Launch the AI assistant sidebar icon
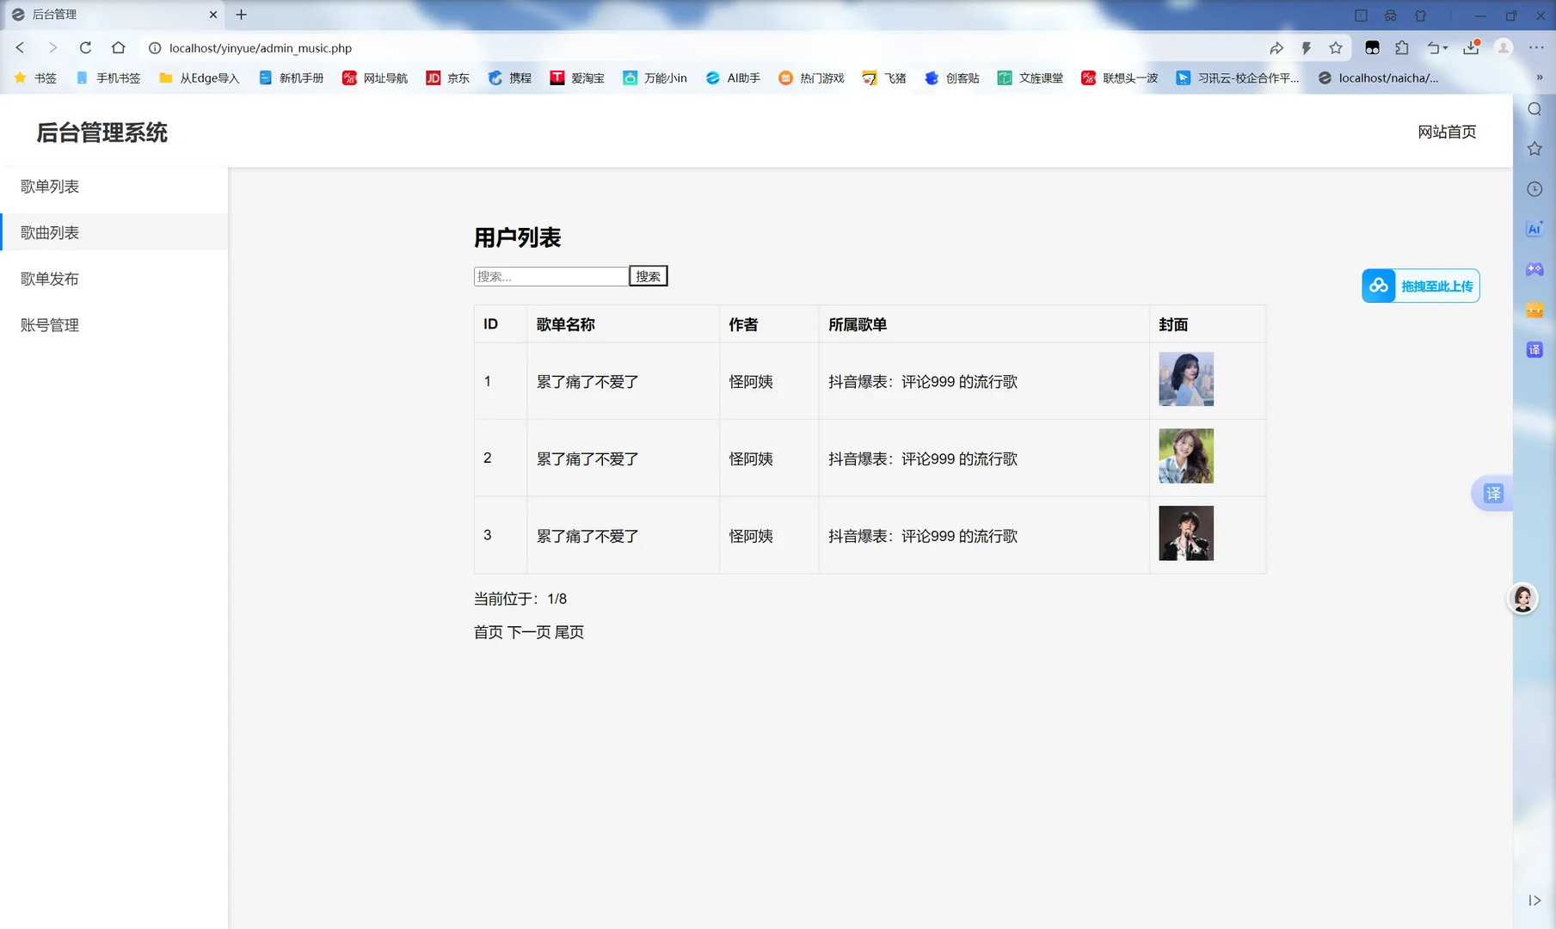Image resolution: width=1556 pixels, height=929 pixels. point(1534,229)
